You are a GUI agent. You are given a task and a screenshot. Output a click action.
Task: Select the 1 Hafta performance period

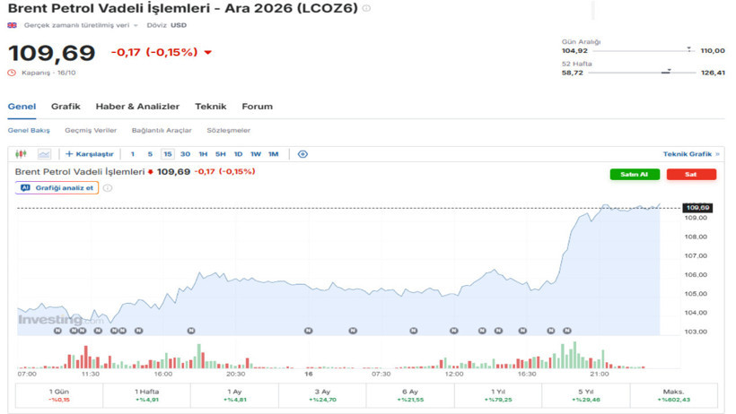(x=147, y=395)
